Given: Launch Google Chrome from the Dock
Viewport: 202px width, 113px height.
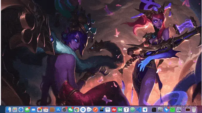Looking at the screenshot, I should point(77,110).
